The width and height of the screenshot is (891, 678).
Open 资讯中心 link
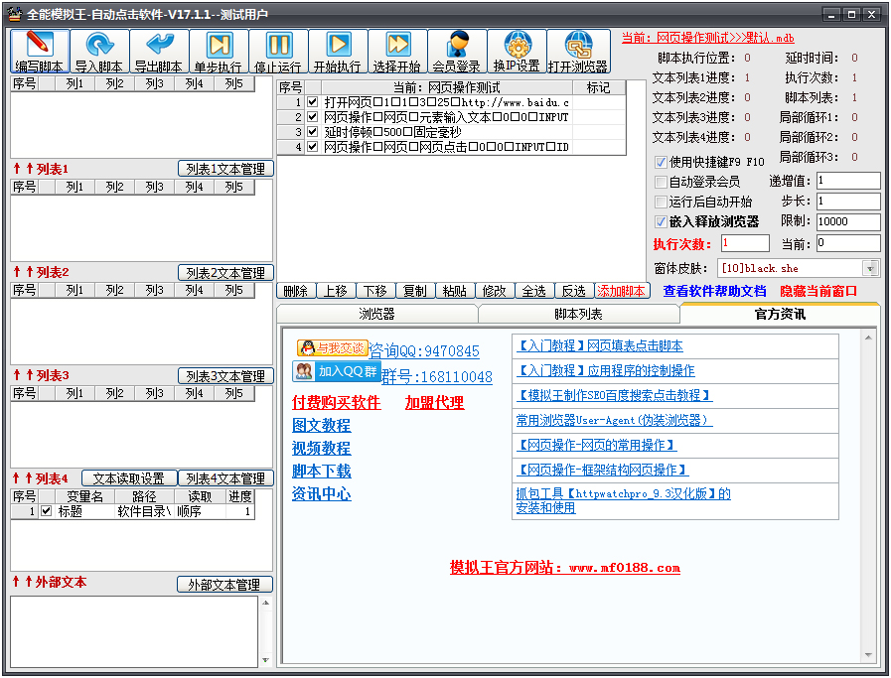tap(322, 493)
